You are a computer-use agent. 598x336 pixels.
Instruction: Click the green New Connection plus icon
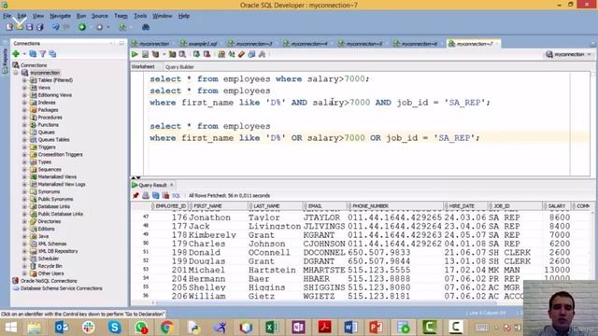(x=16, y=54)
